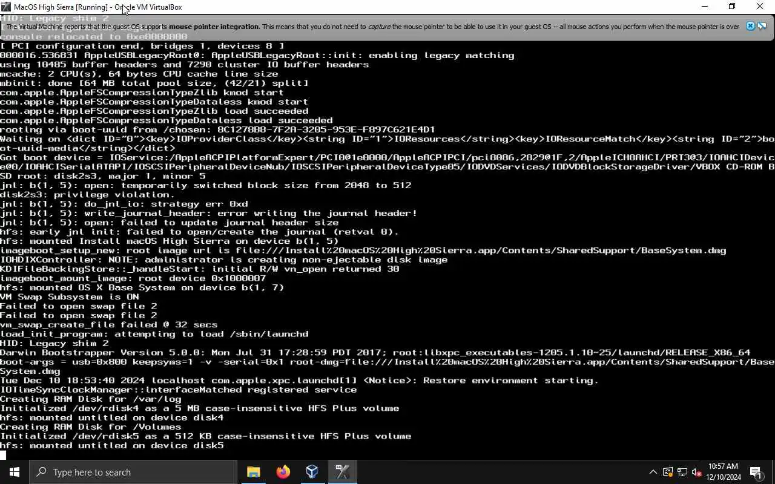The width and height of the screenshot is (775, 484).
Task: Open the Action Center notifications icon
Action: click(756, 472)
